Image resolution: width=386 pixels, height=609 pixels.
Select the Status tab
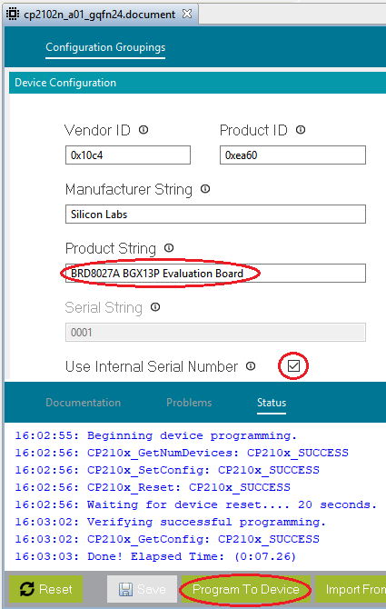point(272,403)
